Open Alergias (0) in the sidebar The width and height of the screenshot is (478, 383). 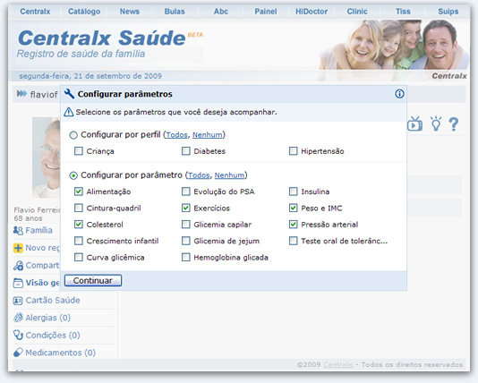point(47,318)
